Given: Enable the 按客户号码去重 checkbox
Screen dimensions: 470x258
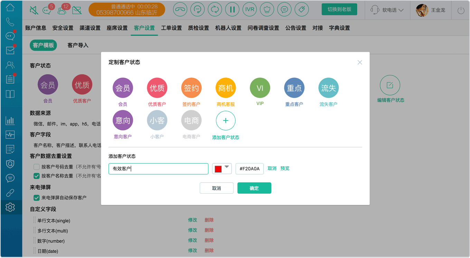Looking at the screenshot, I should pos(36,167).
